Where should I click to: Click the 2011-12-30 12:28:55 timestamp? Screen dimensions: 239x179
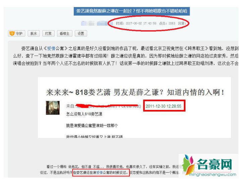[163, 106]
